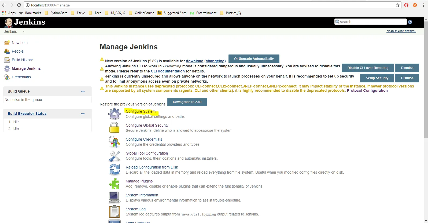
Task: Open the Configure Global Security link
Action: (147, 125)
